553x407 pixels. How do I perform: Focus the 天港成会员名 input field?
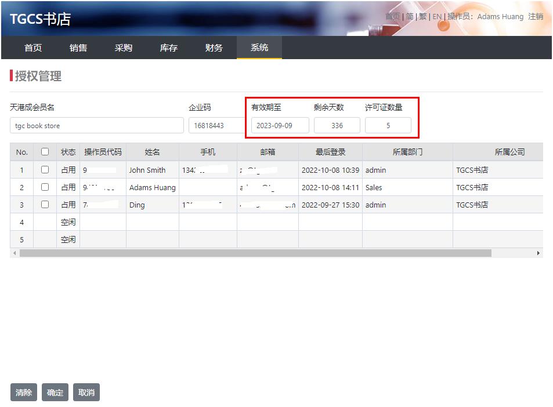coord(97,126)
